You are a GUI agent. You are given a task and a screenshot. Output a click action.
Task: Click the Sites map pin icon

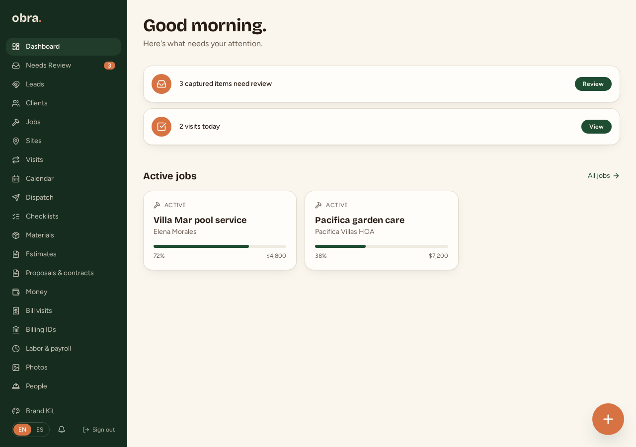(x=16, y=141)
